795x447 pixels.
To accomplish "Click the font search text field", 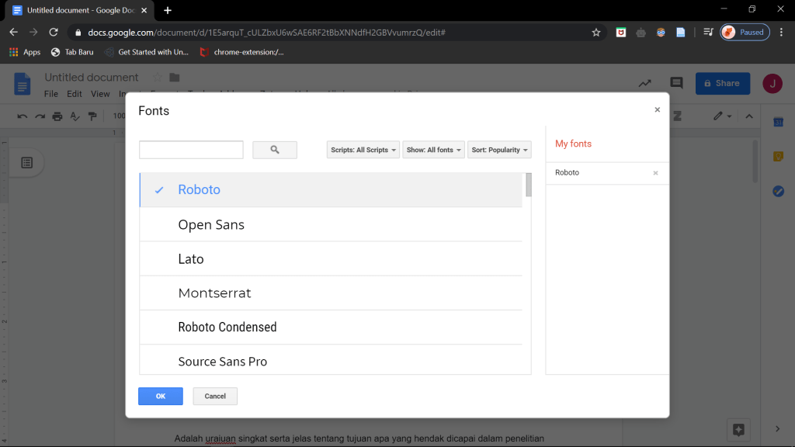I will (x=191, y=150).
